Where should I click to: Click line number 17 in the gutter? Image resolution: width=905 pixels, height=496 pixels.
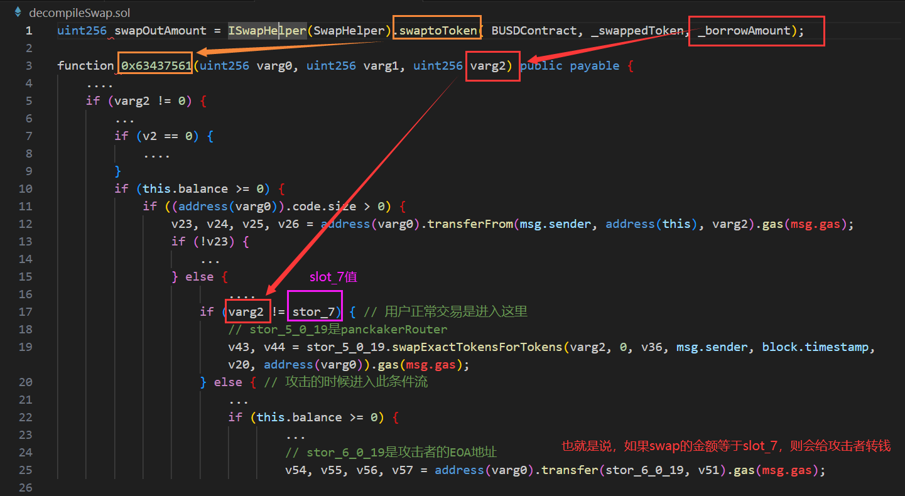25,312
